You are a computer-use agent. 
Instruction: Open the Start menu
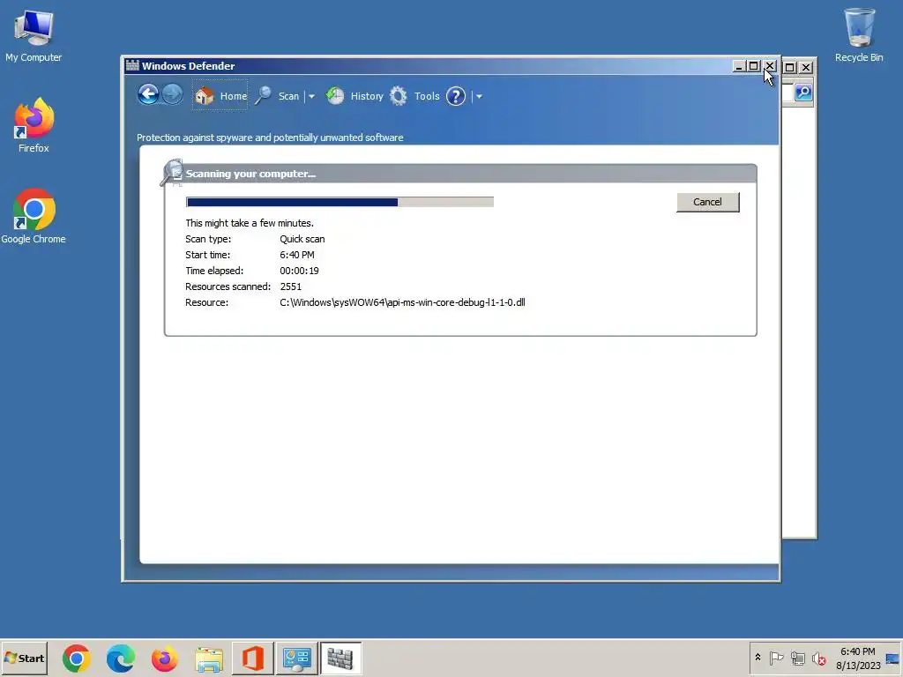pyautogui.click(x=24, y=658)
